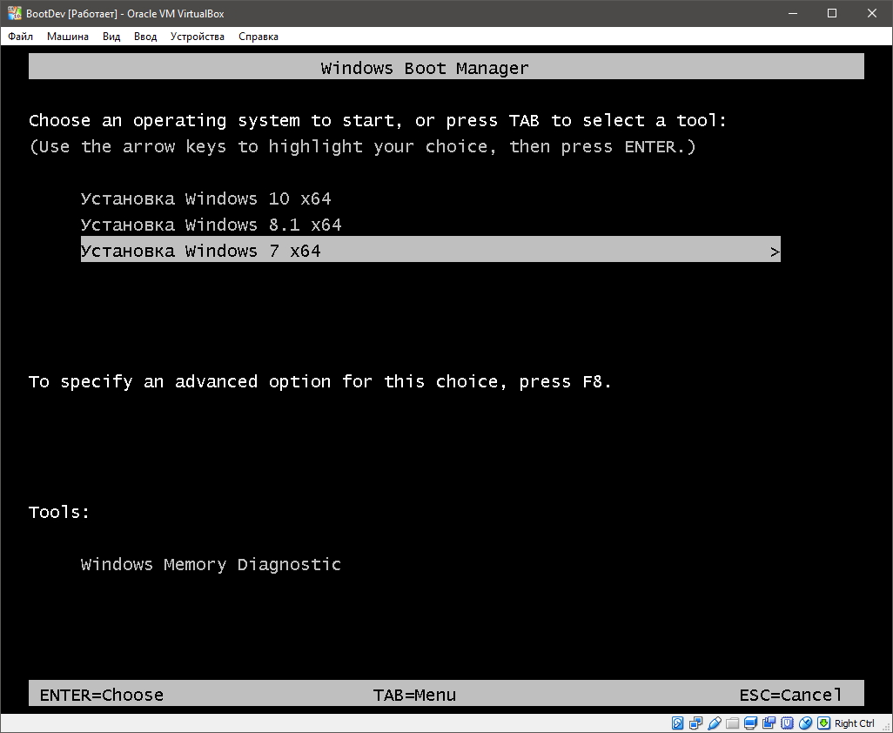Click the 'Choose an operating system to start' line
The height and width of the screenshot is (733, 893).
pyautogui.click(x=378, y=121)
